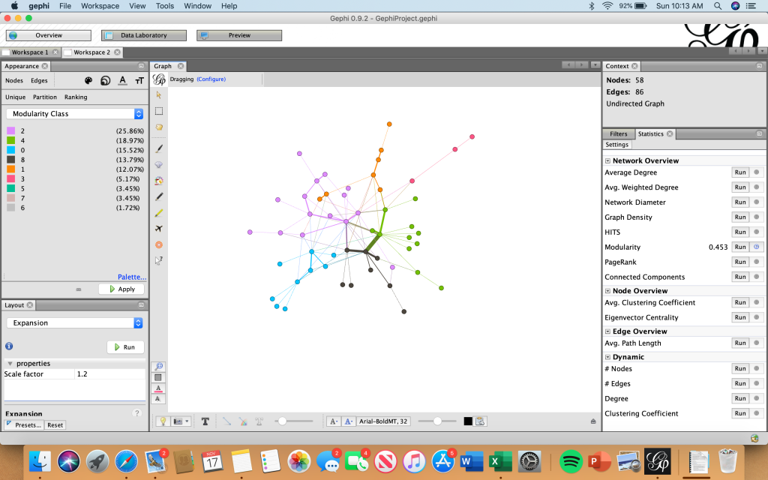Open the color palette icon in Appearance
768x480 pixels.
(x=88, y=81)
